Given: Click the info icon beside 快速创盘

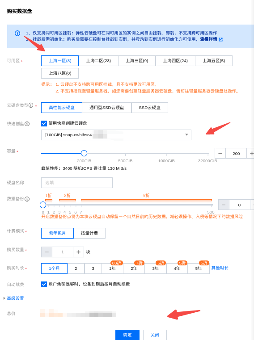Looking at the screenshot, I should click(x=27, y=124).
